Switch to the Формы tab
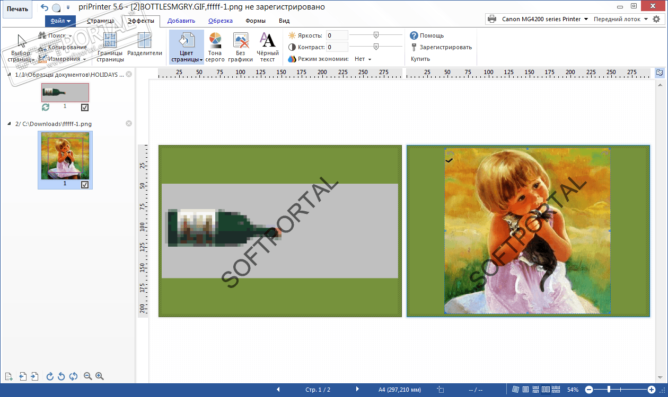The image size is (668, 397). point(256,21)
